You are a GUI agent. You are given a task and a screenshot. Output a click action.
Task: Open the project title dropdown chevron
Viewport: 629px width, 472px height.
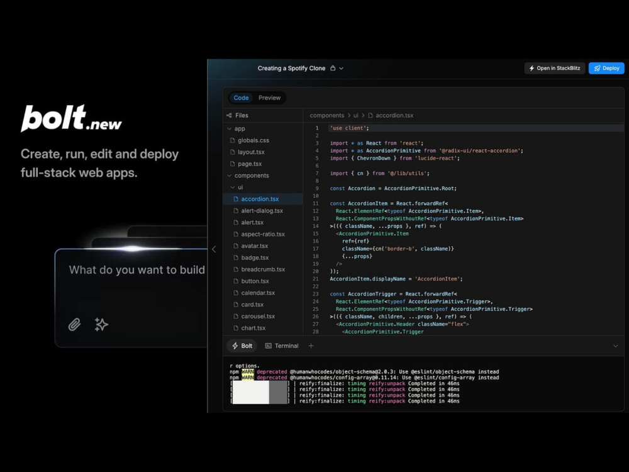coord(342,69)
